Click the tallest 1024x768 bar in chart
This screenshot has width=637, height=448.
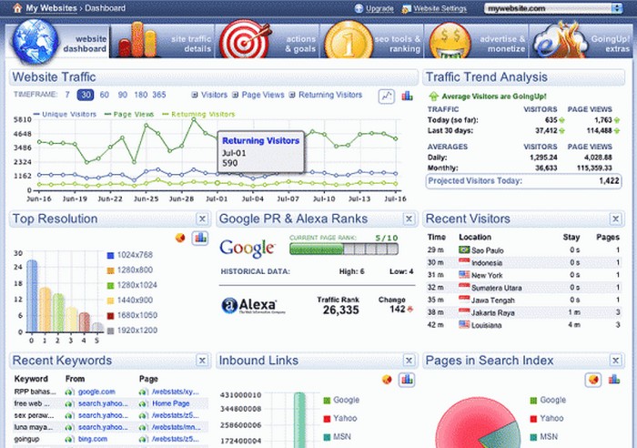tap(32, 296)
